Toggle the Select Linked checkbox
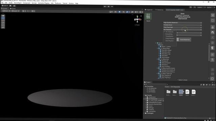The height and width of the screenshot is (121, 216). [178, 80]
